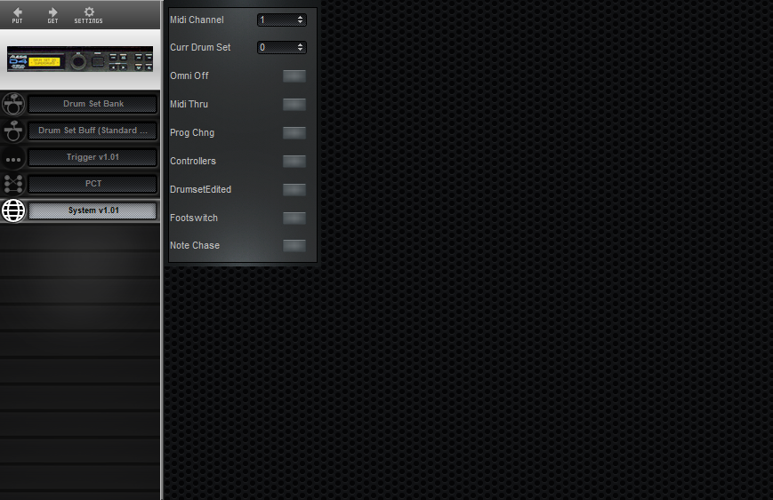The image size is (773, 500).
Task: Select the PCT section
Action: pyautogui.click(x=93, y=184)
